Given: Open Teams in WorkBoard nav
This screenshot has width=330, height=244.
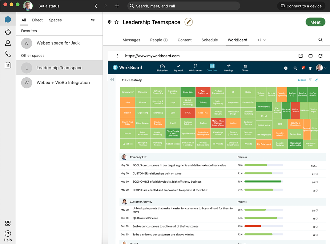Looking at the screenshot, I should (245, 68).
